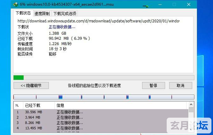Click the green download progress bar
This screenshot has height=135, width=213.
(104, 78)
